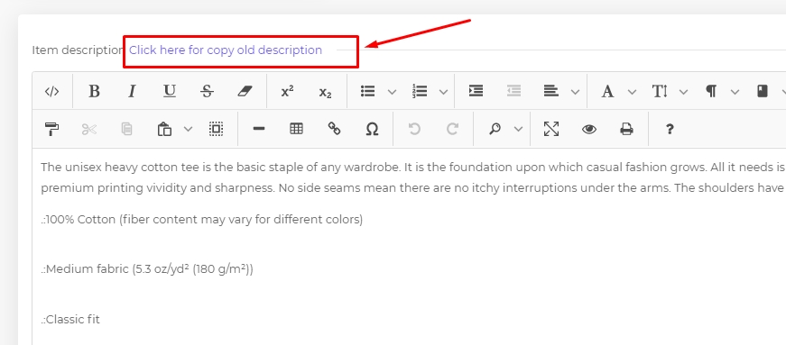Click the black book-shaped icon
Viewport: 786px width, 345px height.
[x=763, y=91]
